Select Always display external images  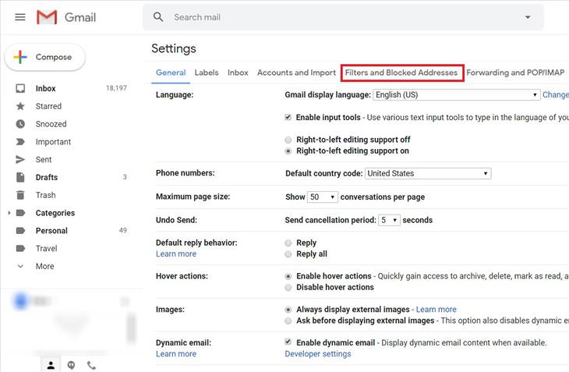point(288,310)
